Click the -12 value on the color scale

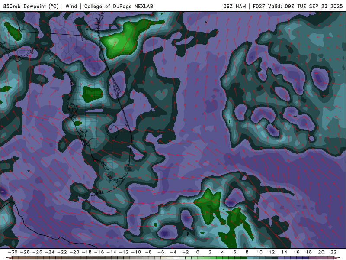pos(124,252)
